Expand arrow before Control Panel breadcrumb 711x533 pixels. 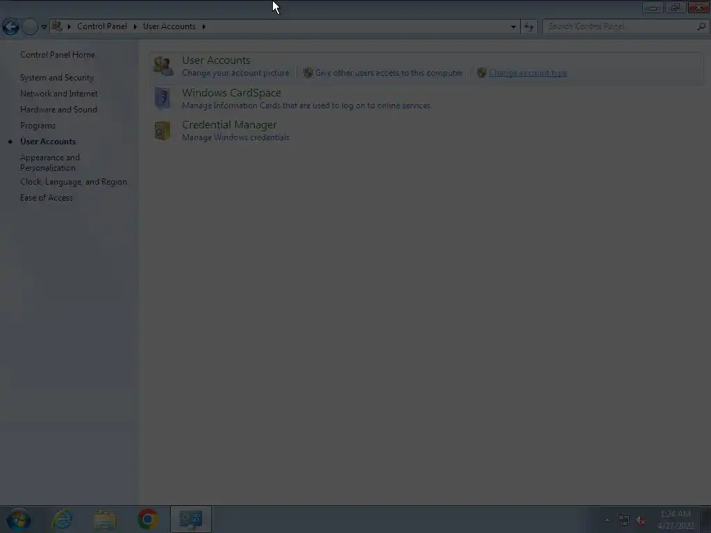pos(69,27)
